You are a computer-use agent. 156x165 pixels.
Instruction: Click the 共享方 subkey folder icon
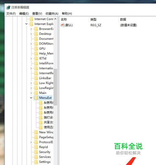[41, 122]
